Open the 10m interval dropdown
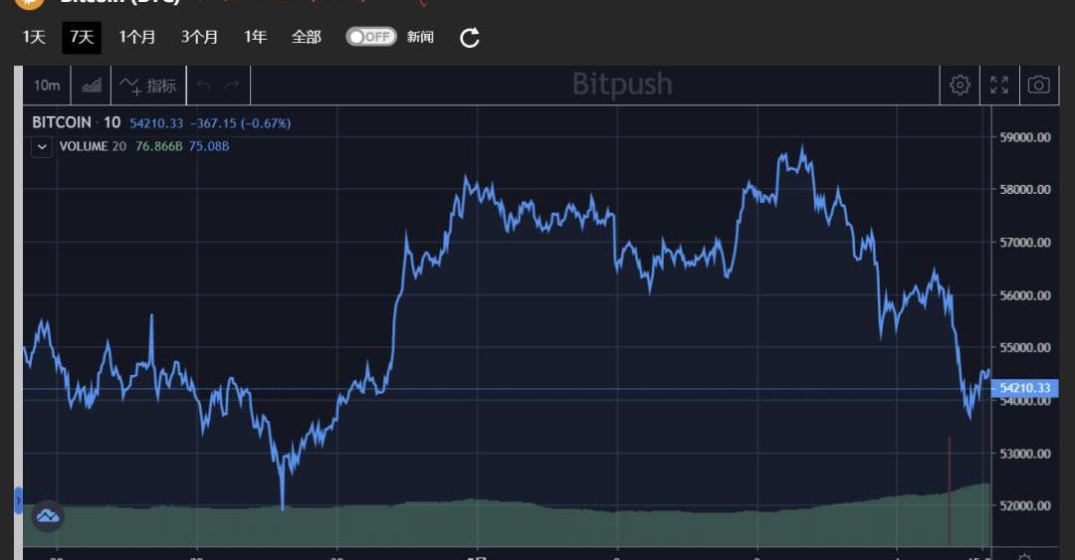The width and height of the screenshot is (1075, 560). point(47,86)
